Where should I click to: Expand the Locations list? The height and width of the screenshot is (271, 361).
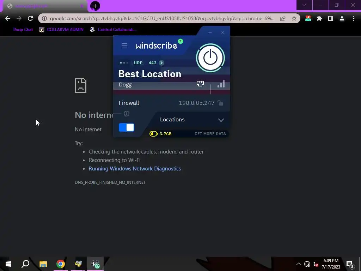(x=192, y=120)
